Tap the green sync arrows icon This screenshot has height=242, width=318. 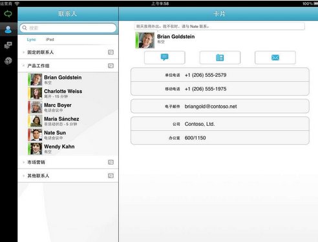coord(8,14)
